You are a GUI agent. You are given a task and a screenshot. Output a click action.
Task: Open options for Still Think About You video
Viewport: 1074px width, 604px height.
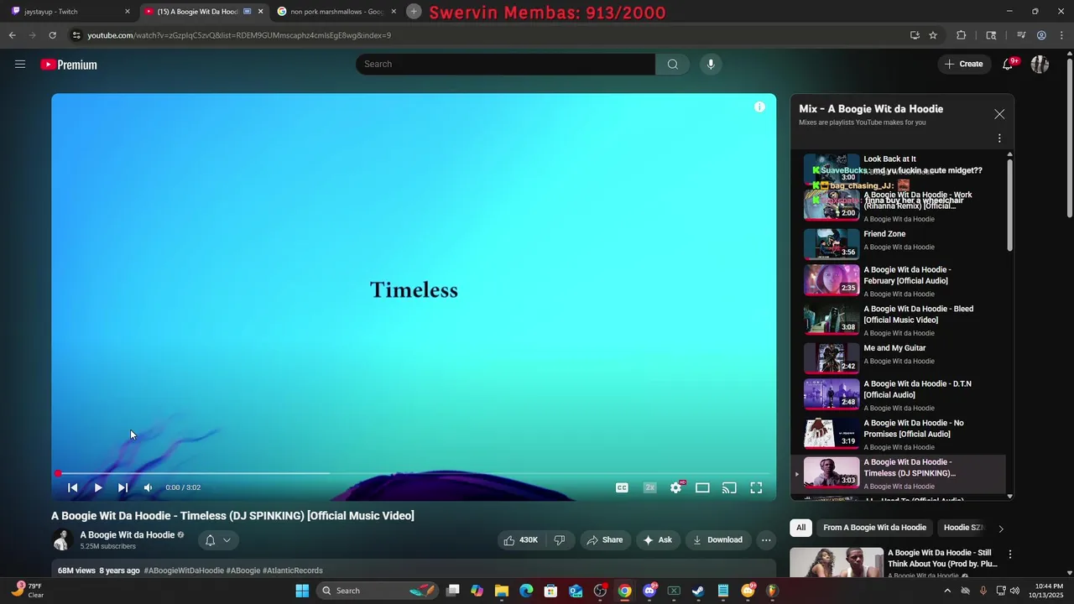pos(1010,555)
